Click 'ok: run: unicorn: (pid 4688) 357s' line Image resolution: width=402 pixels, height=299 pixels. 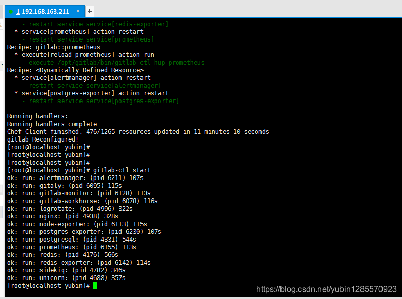click(x=66, y=278)
